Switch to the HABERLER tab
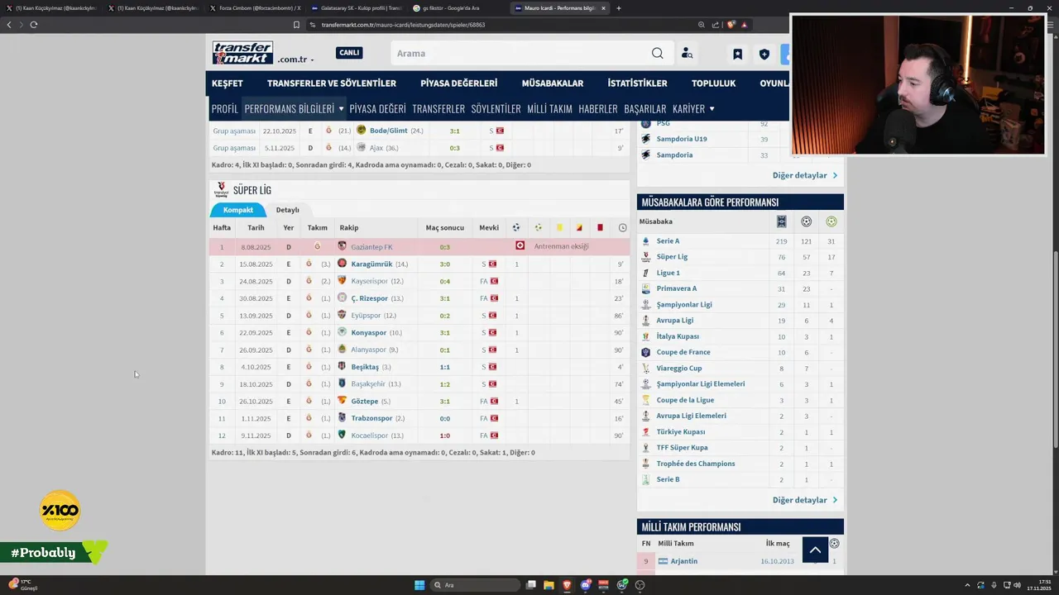 click(598, 109)
